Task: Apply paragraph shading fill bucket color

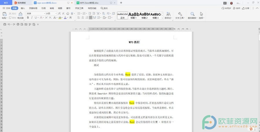Action: point(104,18)
